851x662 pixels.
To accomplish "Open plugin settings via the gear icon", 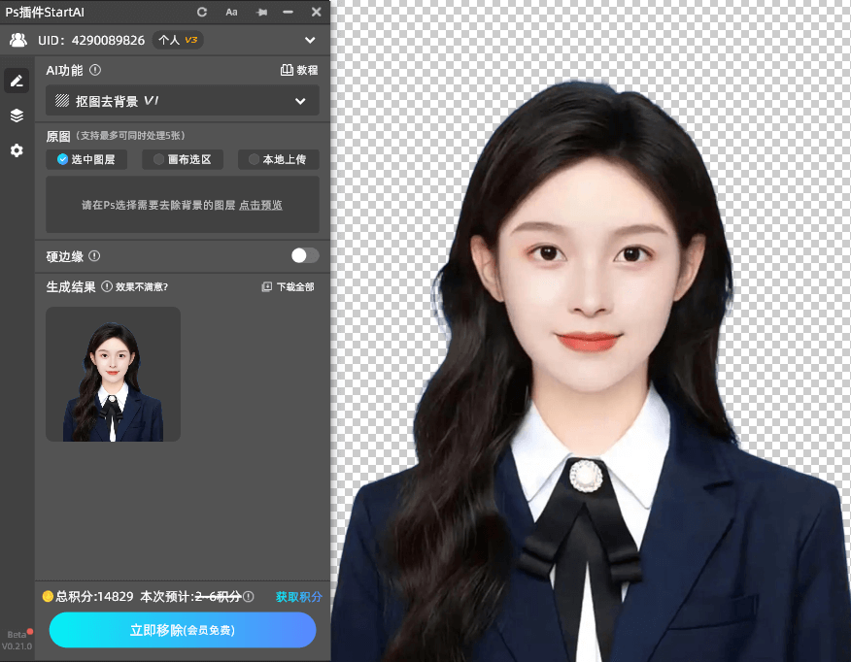I will (x=16, y=150).
